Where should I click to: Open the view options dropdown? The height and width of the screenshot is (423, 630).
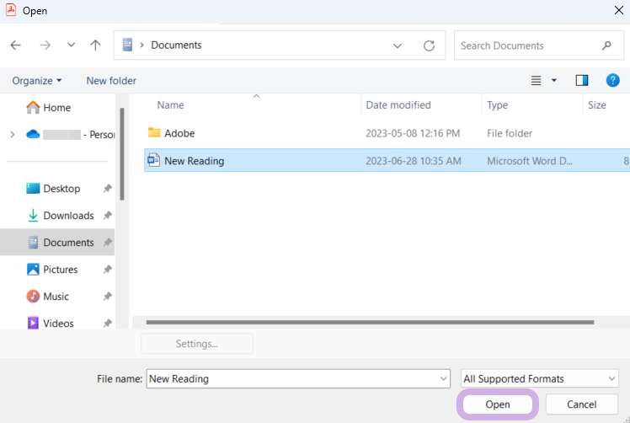click(x=554, y=81)
